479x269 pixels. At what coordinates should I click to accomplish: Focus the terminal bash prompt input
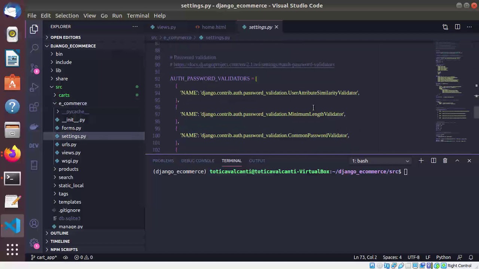(406, 171)
